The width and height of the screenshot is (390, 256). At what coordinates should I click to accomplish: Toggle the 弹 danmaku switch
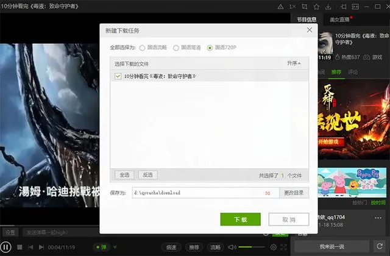point(102,247)
